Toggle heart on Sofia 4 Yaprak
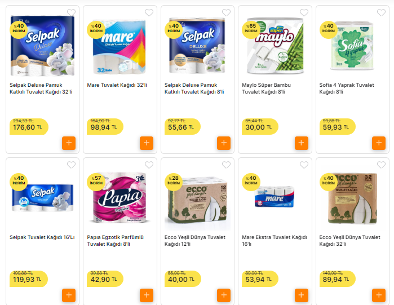Screen dimensions: 394x305 (x=381, y=13)
